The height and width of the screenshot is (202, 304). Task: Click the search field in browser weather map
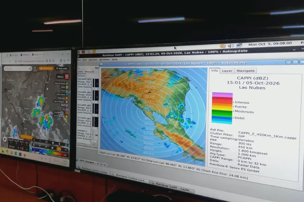pyautogui.click(x=17, y=69)
